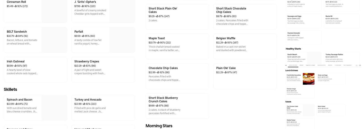363x129 pixels.
Task: Click the FreshGrilled Quesadillas photo
Action: click(x=309, y=79)
